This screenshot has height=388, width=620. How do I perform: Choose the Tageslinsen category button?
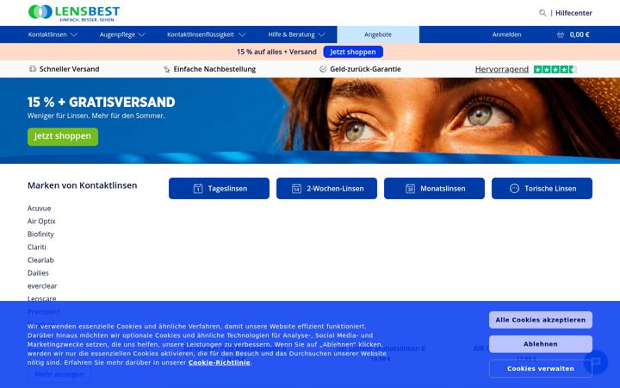219,189
